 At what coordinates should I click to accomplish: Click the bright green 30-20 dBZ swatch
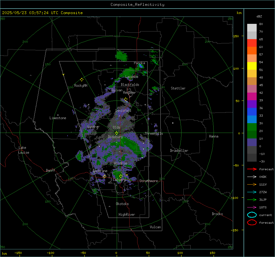click(x=252, y=127)
